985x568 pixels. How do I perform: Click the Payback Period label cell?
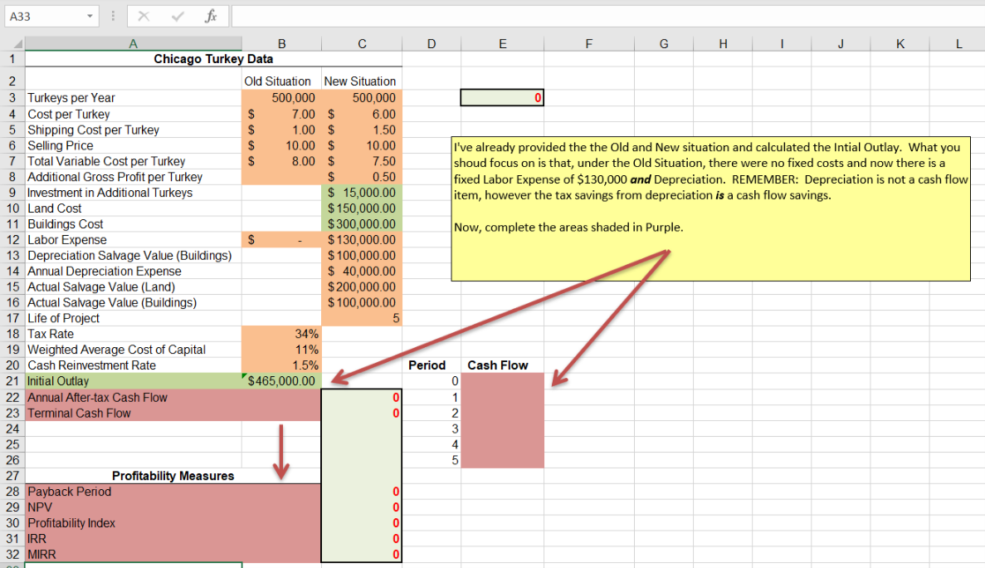pyautogui.click(x=133, y=492)
